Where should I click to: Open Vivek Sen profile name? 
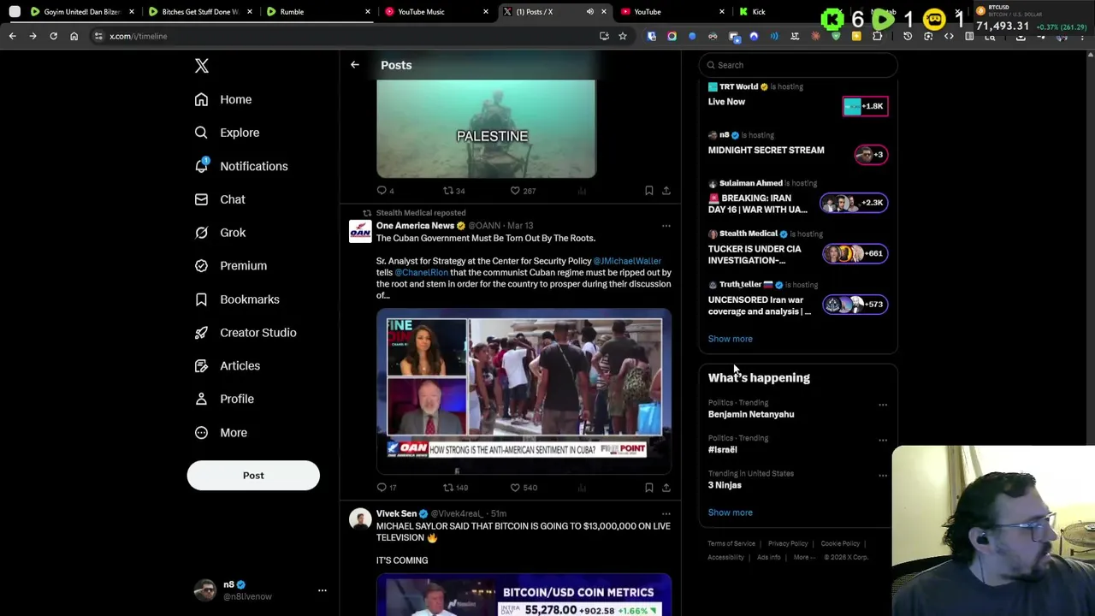pos(396,513)
